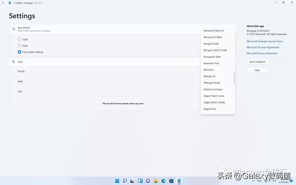Open Widgets panel from taskbar
This screenshot has height=185, width=296.
point(140,181)
